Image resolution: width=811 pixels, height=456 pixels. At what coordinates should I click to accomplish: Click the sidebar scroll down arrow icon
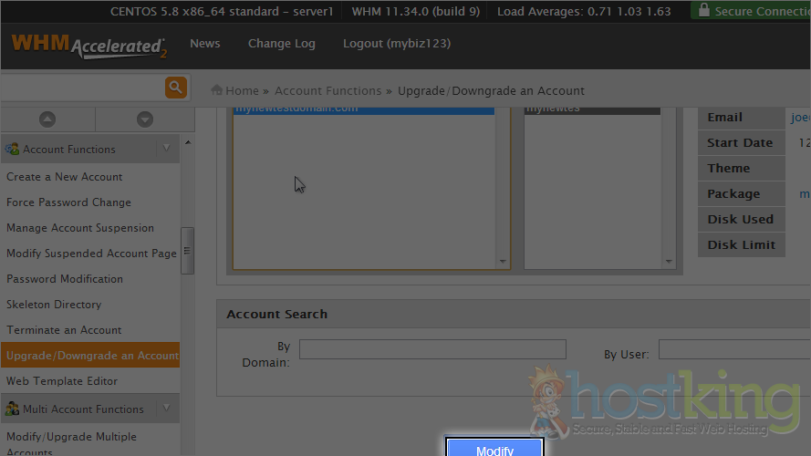coord(144,119)
